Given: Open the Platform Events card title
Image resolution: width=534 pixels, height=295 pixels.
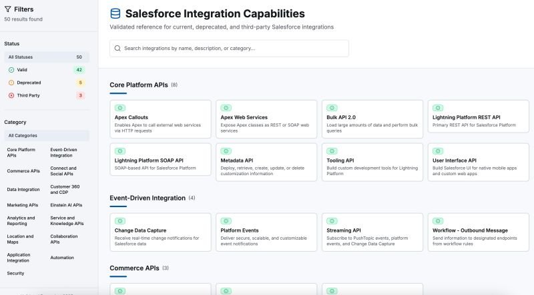Looking at the screenshot, I should point(240,230).
